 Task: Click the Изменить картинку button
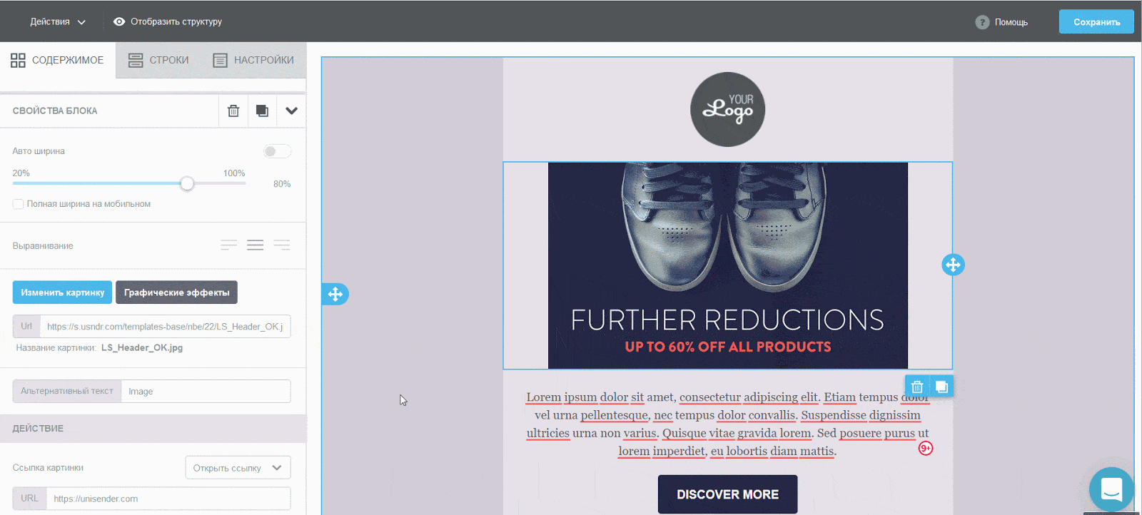tap(62, 292)
